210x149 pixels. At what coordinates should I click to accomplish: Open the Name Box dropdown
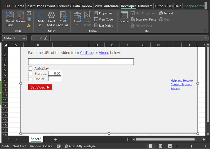point(24,38)
